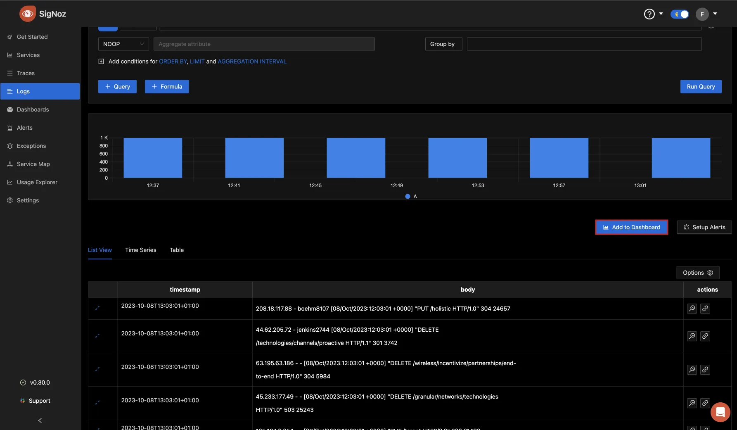737x430 pixels.
Task: Copy link for boehm8107 log
Action: [705, 309]
